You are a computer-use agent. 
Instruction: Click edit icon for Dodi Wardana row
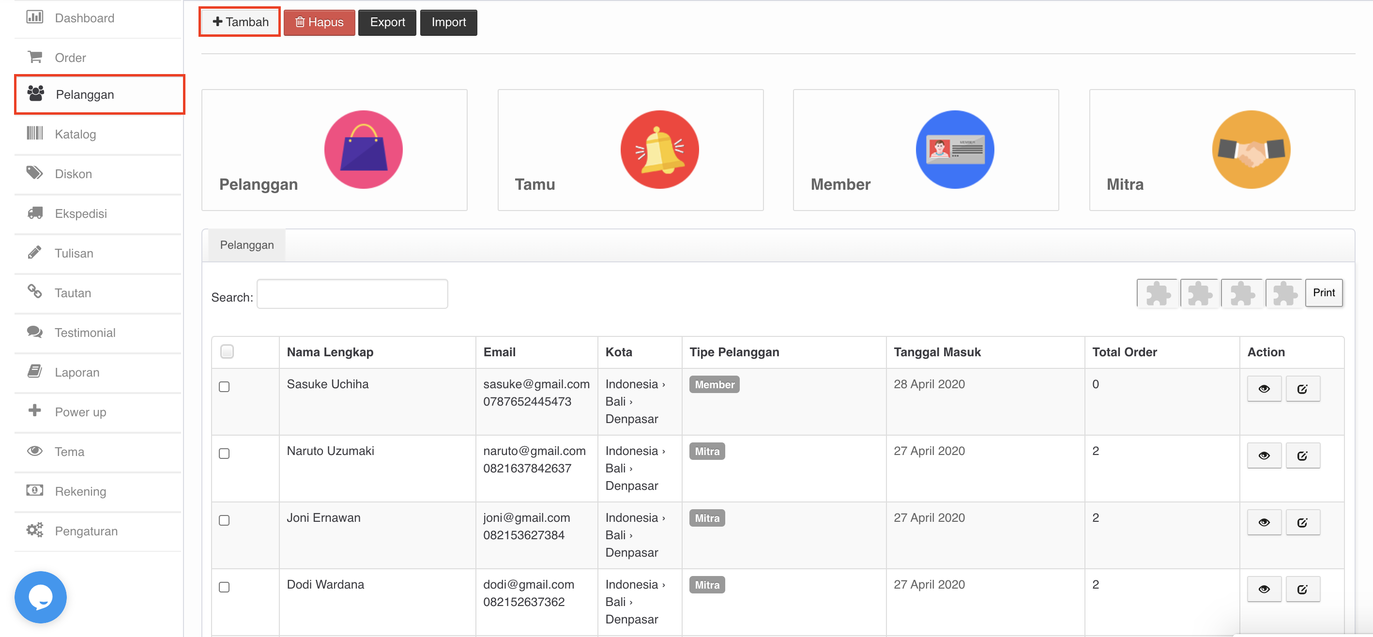point(1302,589)
